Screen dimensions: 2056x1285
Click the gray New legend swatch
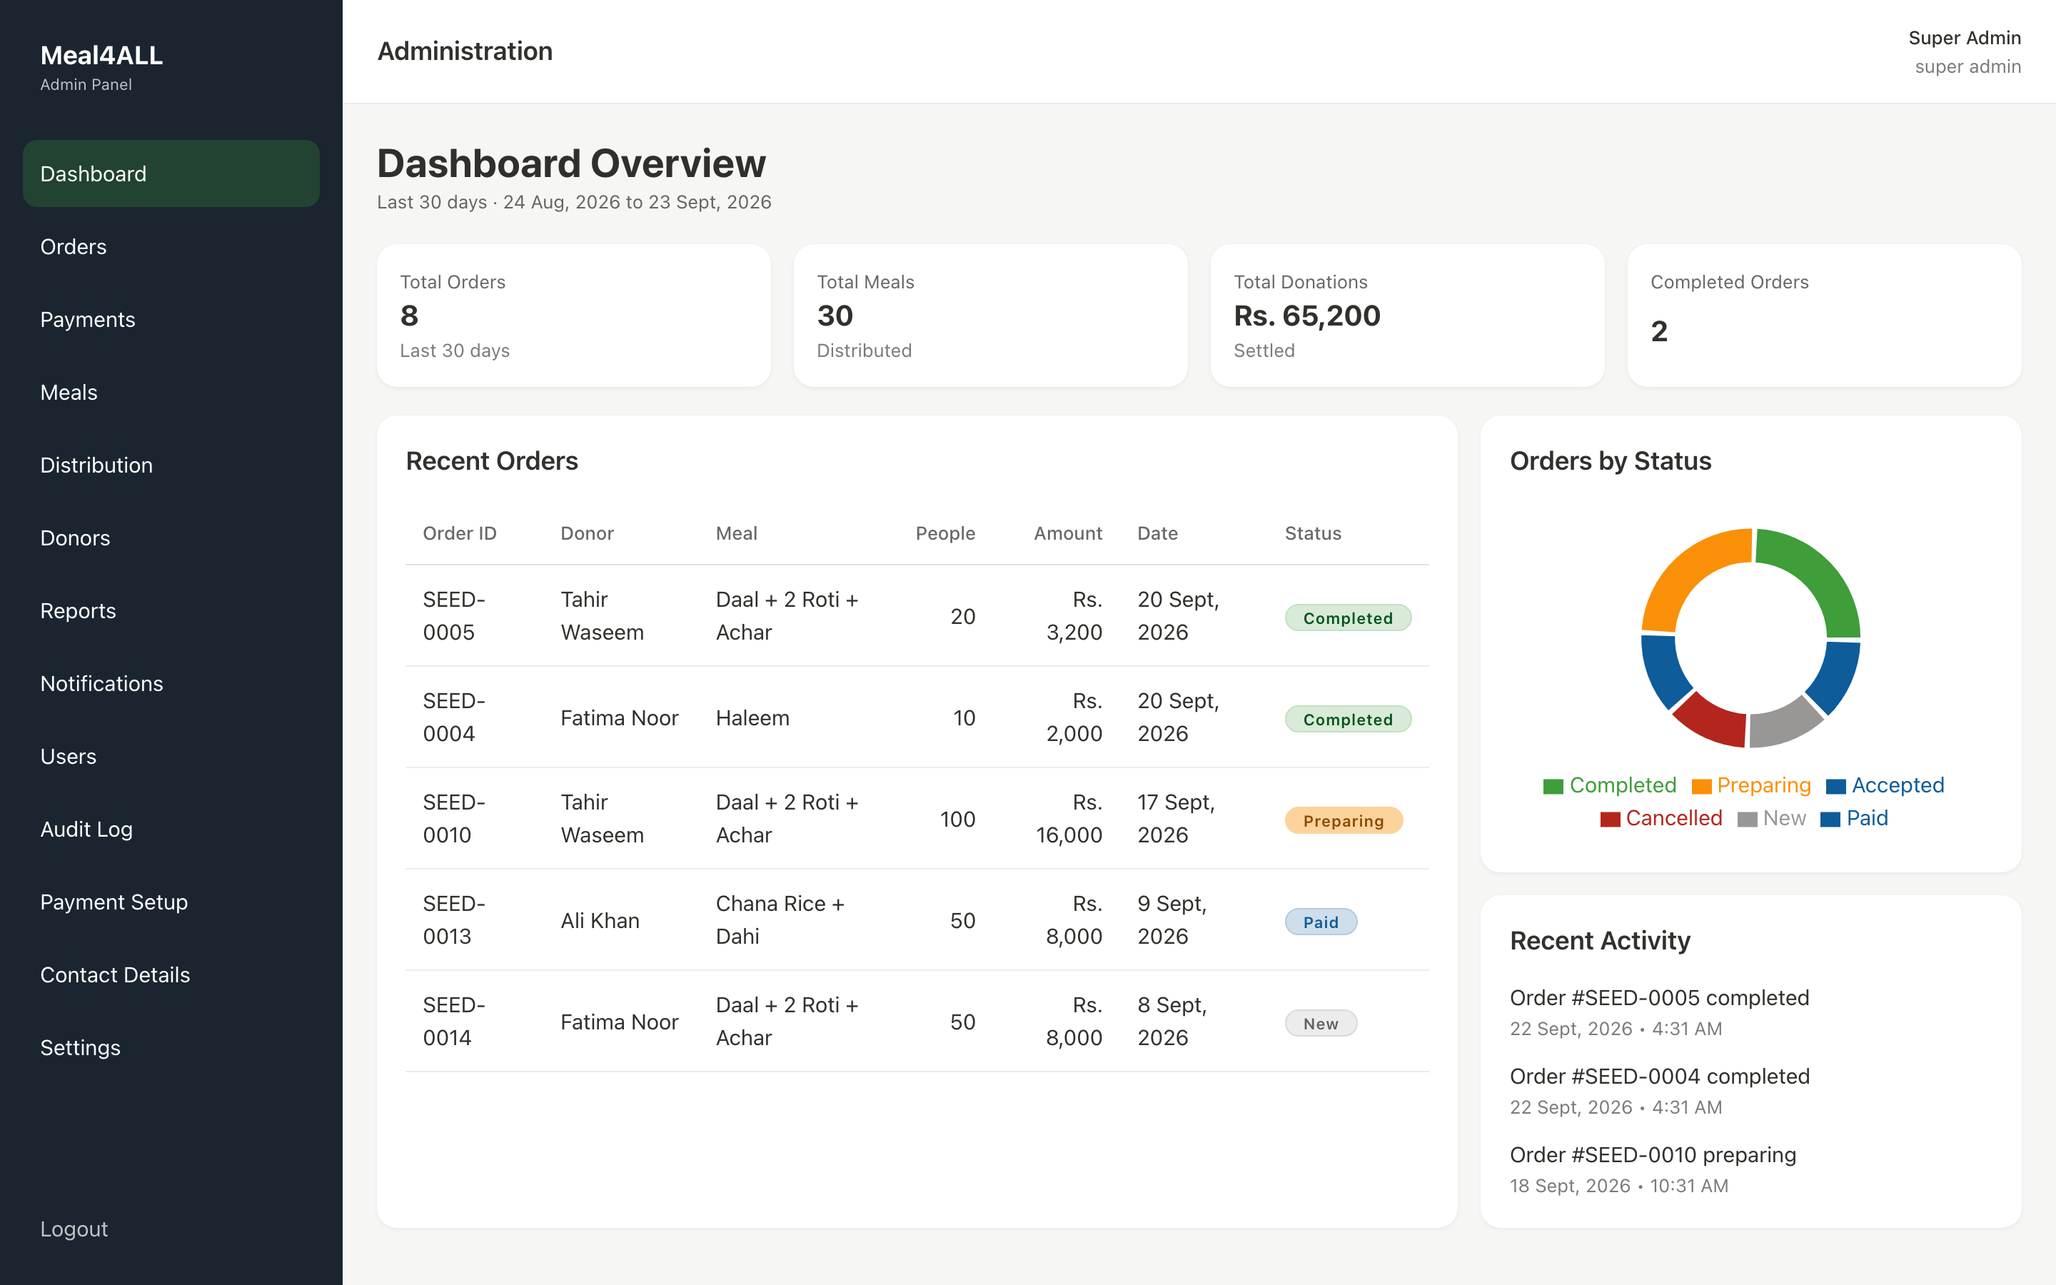click(1747, 820)
